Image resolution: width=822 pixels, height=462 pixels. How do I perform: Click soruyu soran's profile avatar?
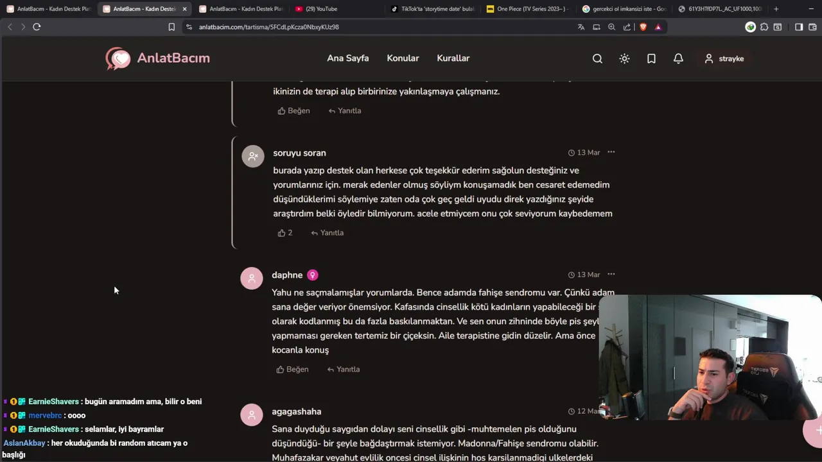[253, 156]
